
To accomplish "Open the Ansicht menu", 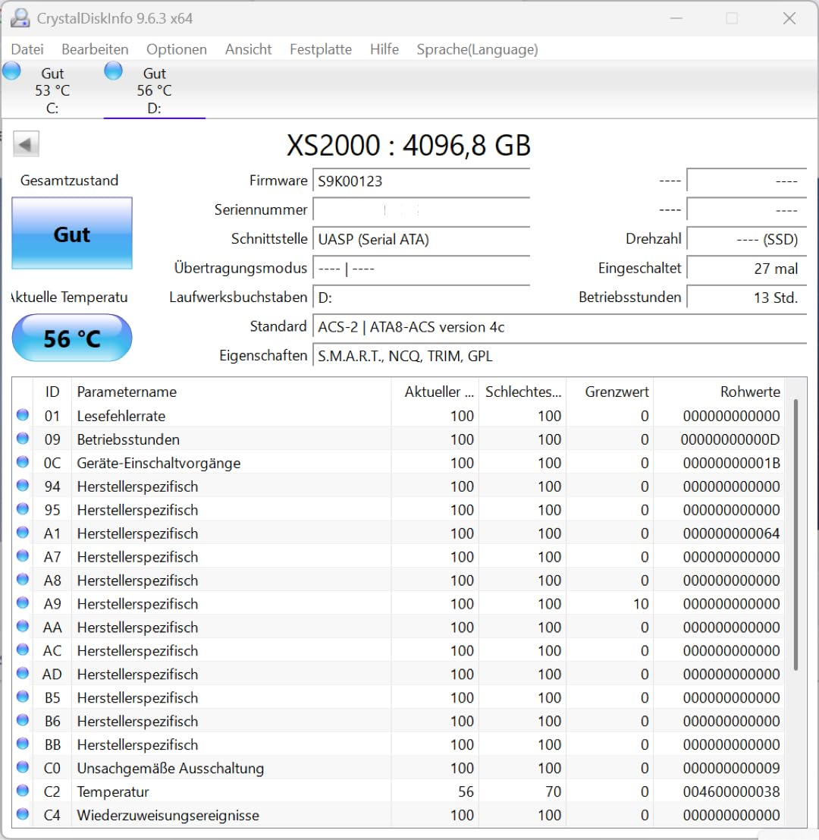I will click(249, 49).
